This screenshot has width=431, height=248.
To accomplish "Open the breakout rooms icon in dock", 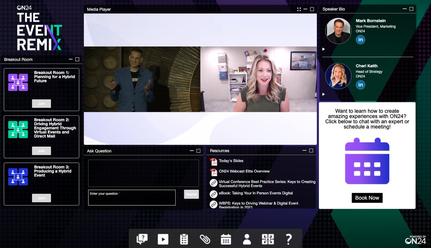I will pos(268,239).
